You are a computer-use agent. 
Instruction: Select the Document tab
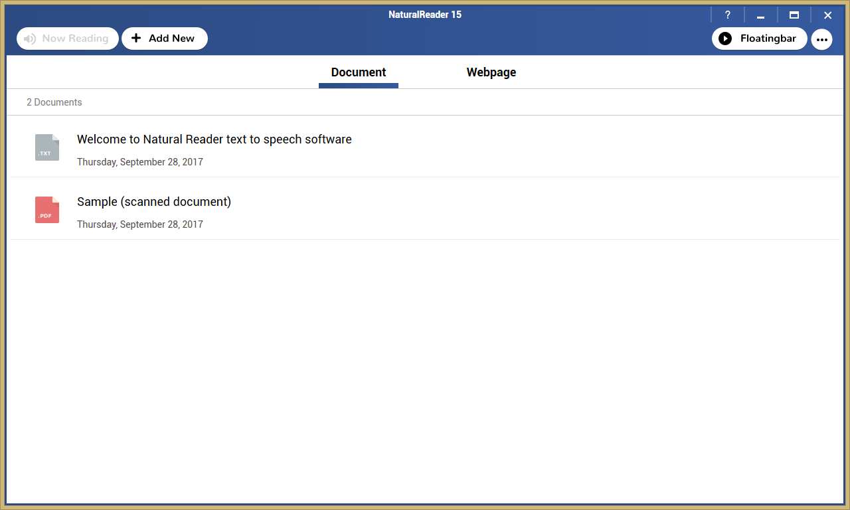pos(359,72)
